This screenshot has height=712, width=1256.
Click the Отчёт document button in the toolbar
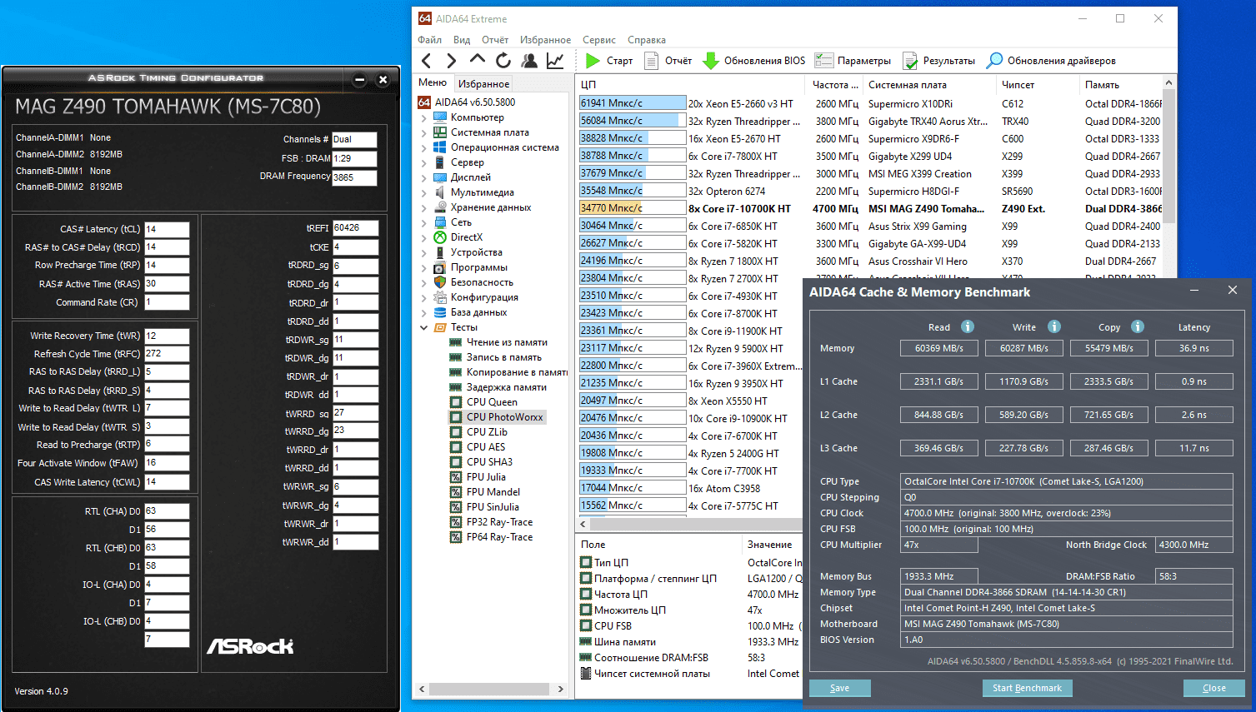(668, 60)
